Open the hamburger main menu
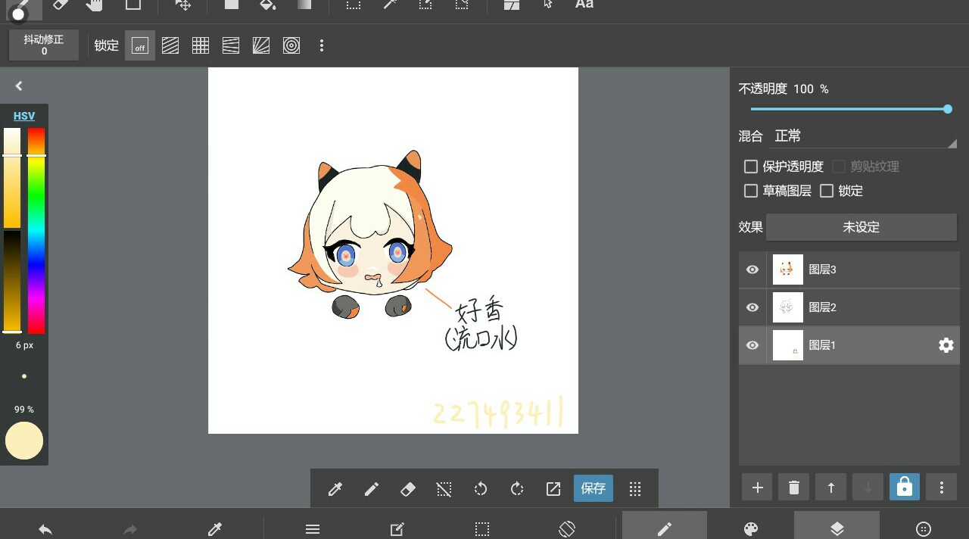This screenshot has height=539, width=969. click(313, 529)
